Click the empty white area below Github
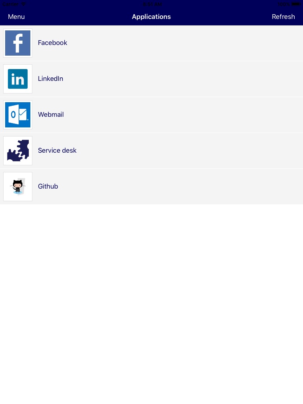The image size is (303, 404). click(151, 304)
